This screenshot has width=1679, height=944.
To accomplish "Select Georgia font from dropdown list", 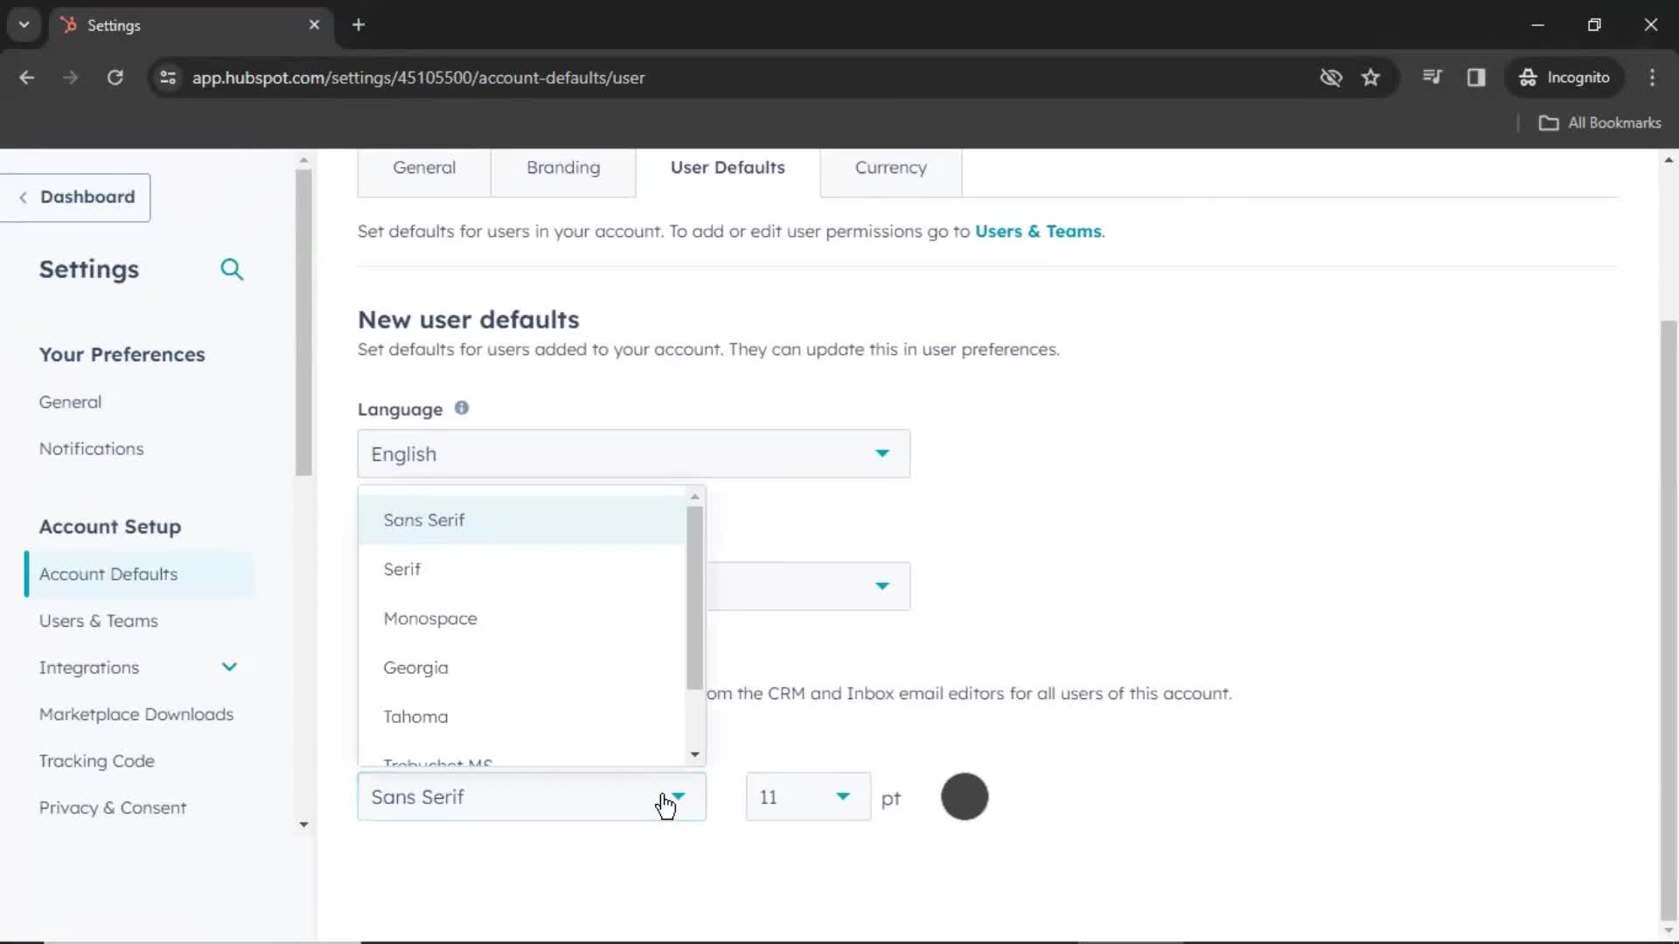I will [415, 666].
